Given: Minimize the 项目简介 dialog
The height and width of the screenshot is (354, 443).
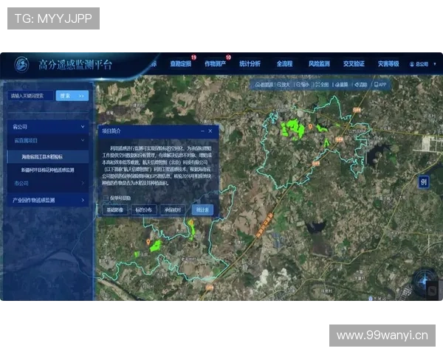Looking at the screenshot, I should [x=202, y=131].
